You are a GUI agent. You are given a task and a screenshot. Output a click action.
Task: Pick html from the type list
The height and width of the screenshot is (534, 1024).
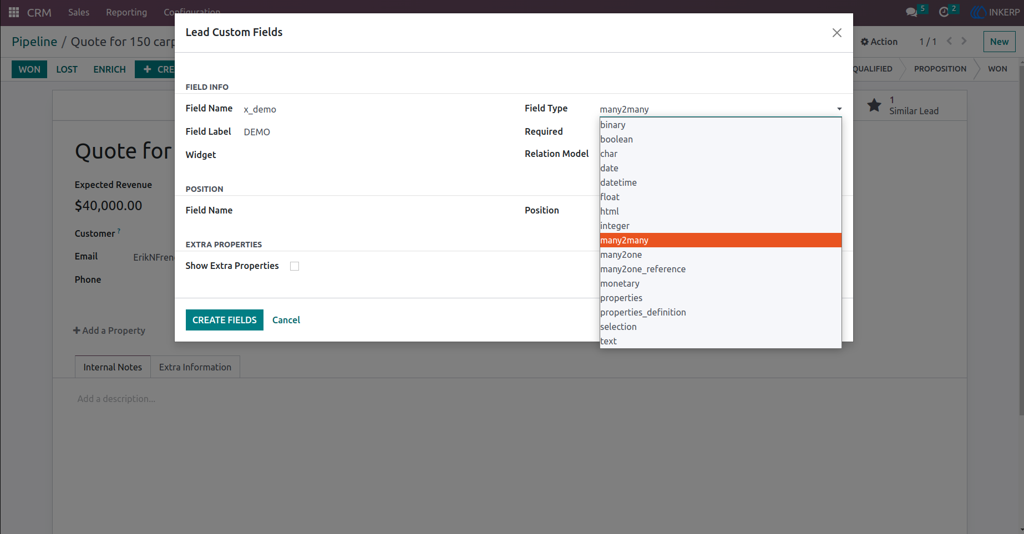pos(721,211)
